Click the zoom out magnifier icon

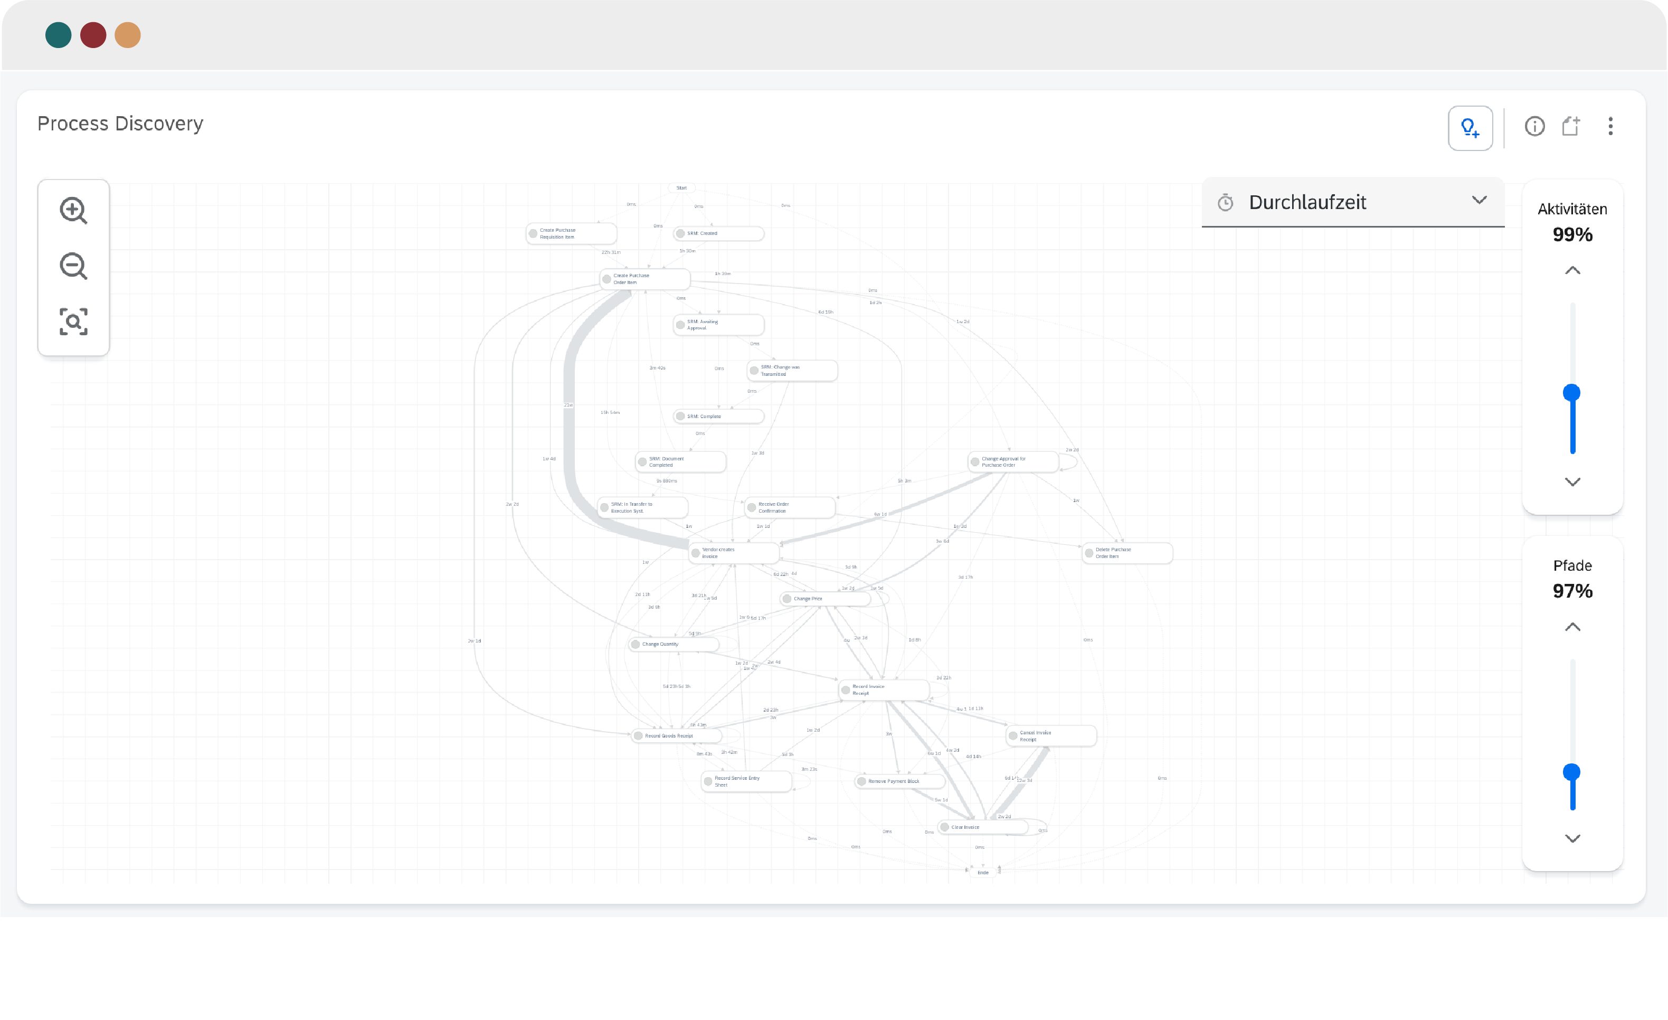click(x=73, y=266)
